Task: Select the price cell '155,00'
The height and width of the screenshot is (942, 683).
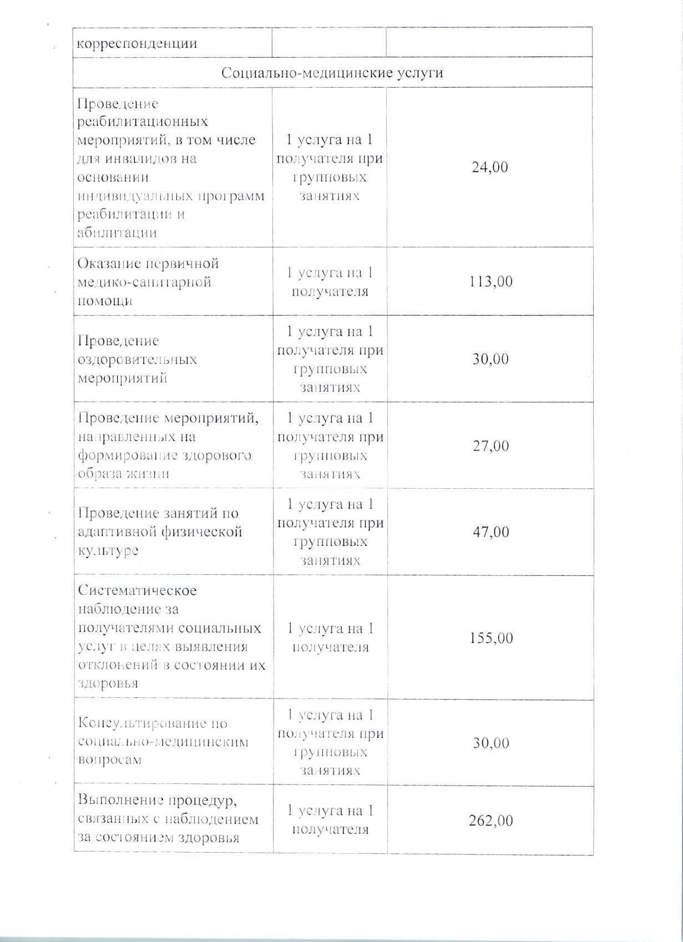Action: 490,638
